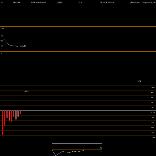Click the second red bar reaching -60
Viewport: 156px width, 156px height.
(x=5, y=118)
